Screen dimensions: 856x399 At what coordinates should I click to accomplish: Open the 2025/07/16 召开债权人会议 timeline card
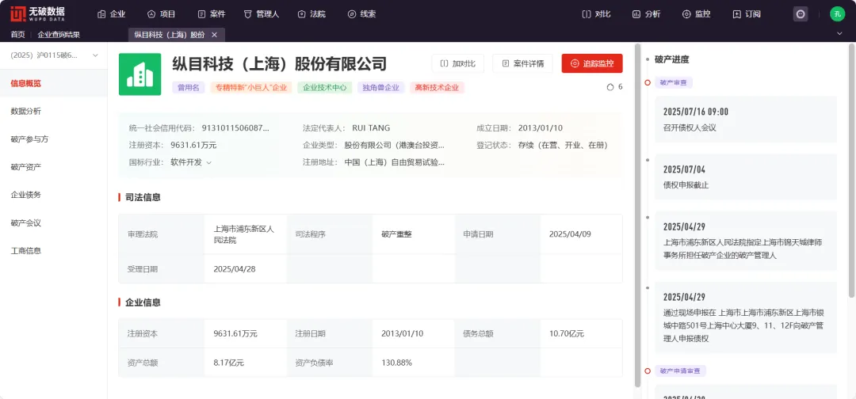click(746, 120)
